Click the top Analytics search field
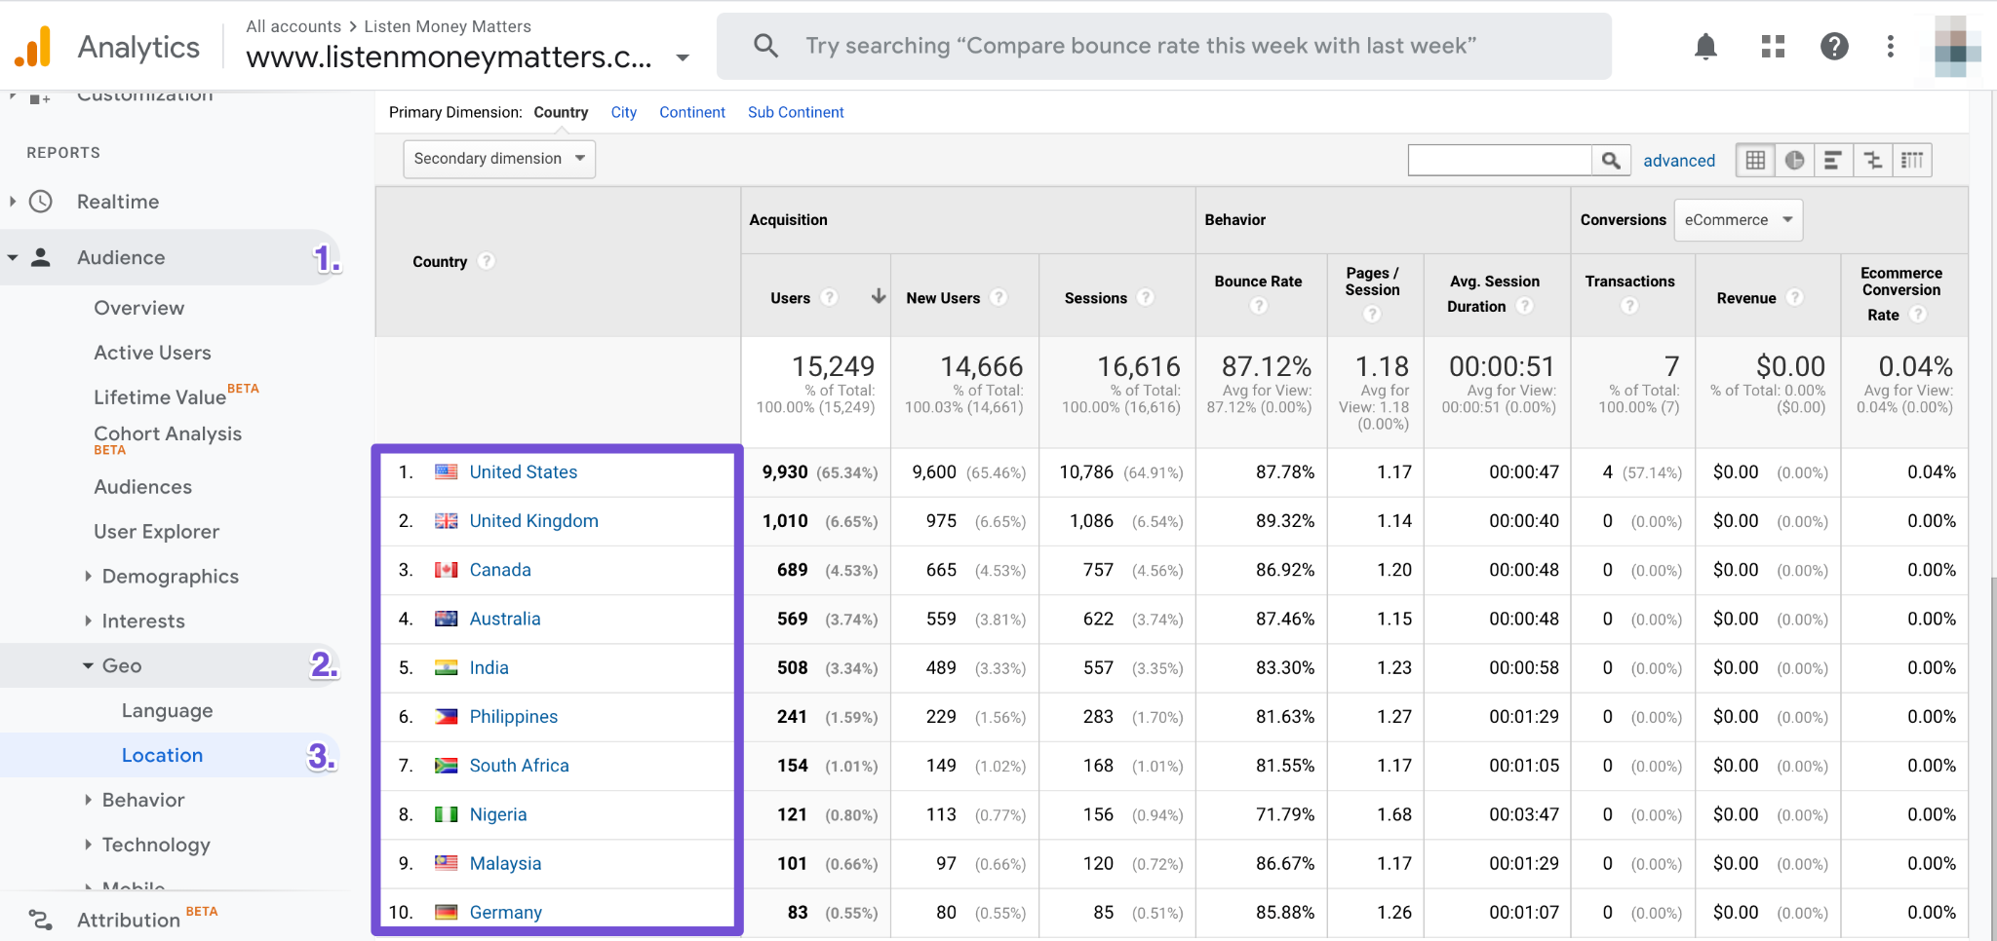The width and height of the screenshot is (1997, 941). 1163,46
